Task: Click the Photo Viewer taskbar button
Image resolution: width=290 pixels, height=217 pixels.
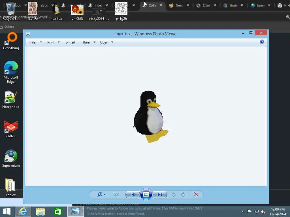Action: coord(75,211)
